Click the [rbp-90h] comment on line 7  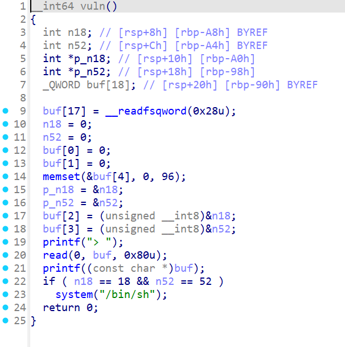point(252,85)
